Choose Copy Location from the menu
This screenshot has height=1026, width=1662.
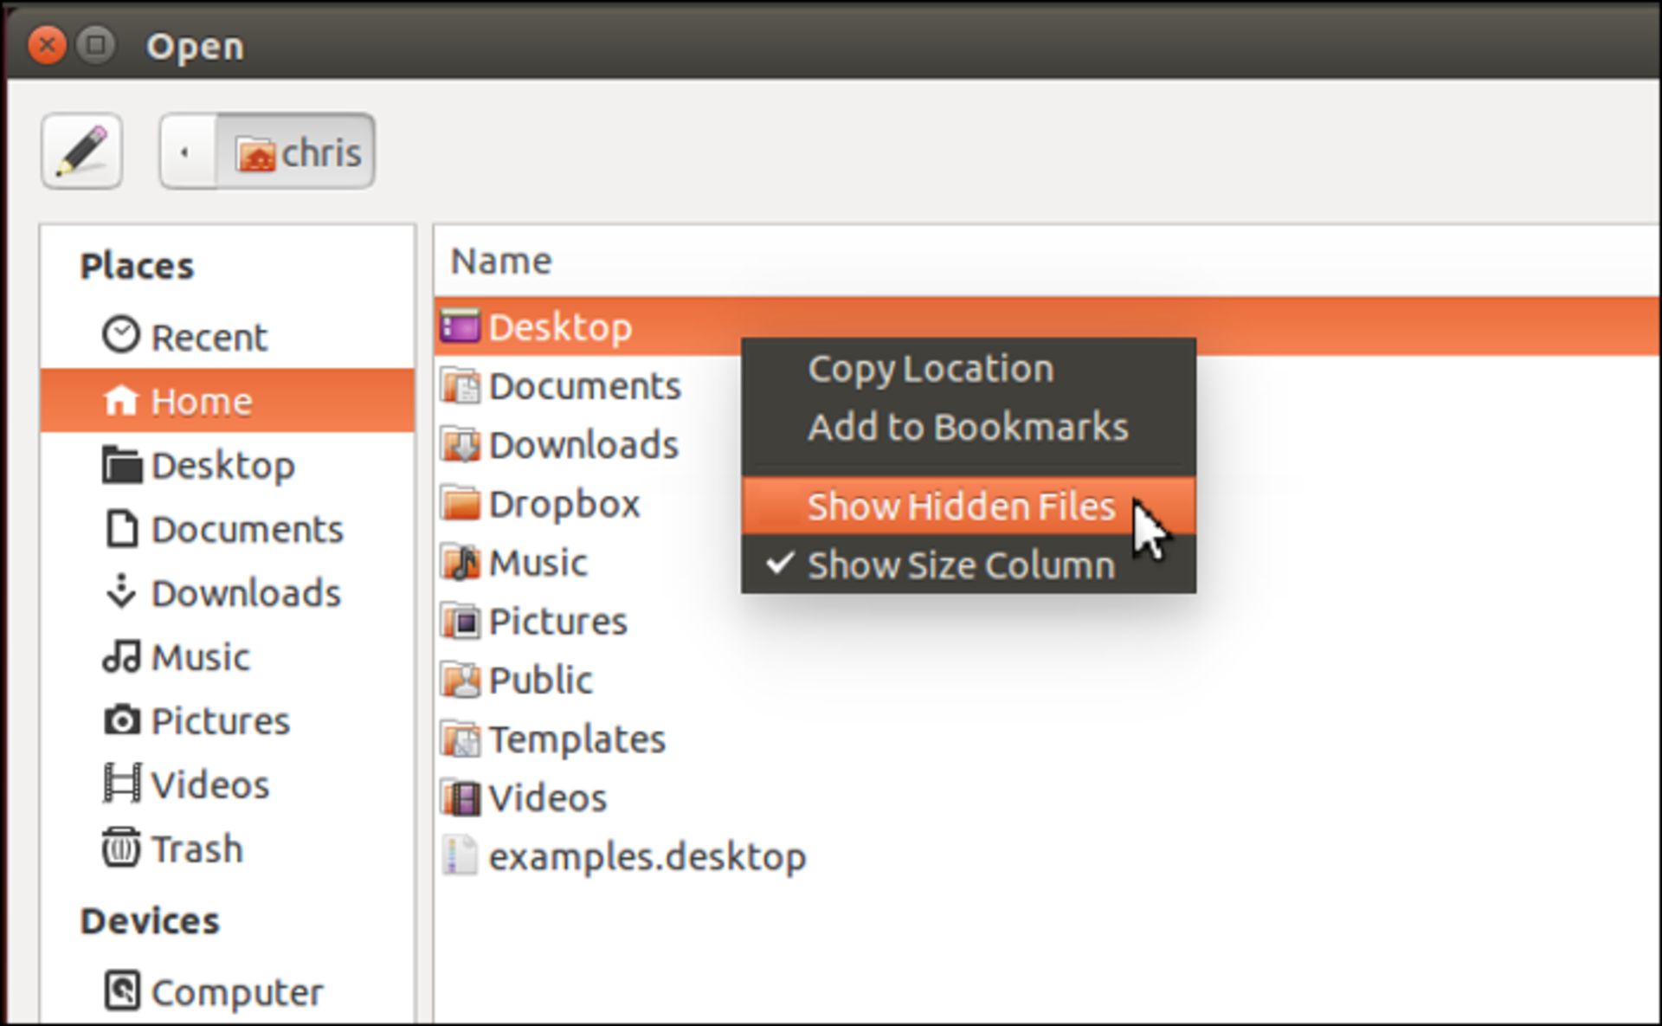[x=931, y=367]
